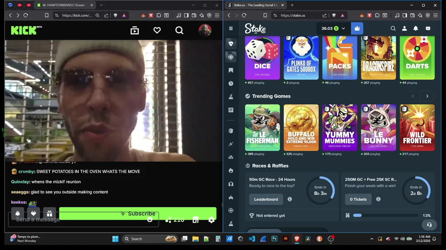This screenshot has height=250, width=446.
Task: Open Kick chat settings gear
Action: 212,220
